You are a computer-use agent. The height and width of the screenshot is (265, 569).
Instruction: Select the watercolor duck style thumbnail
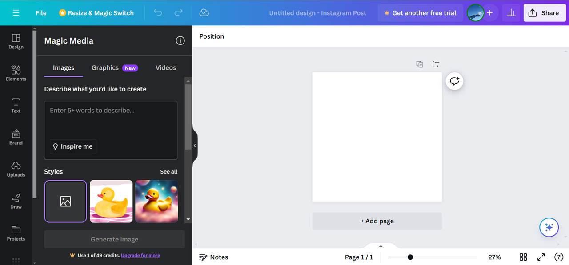[111, 202]
